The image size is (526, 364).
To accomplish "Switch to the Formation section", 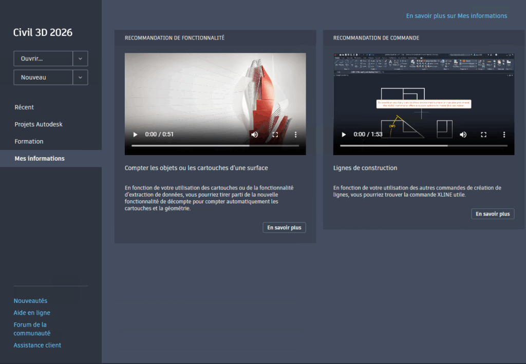I will click(x=29, y=141).
